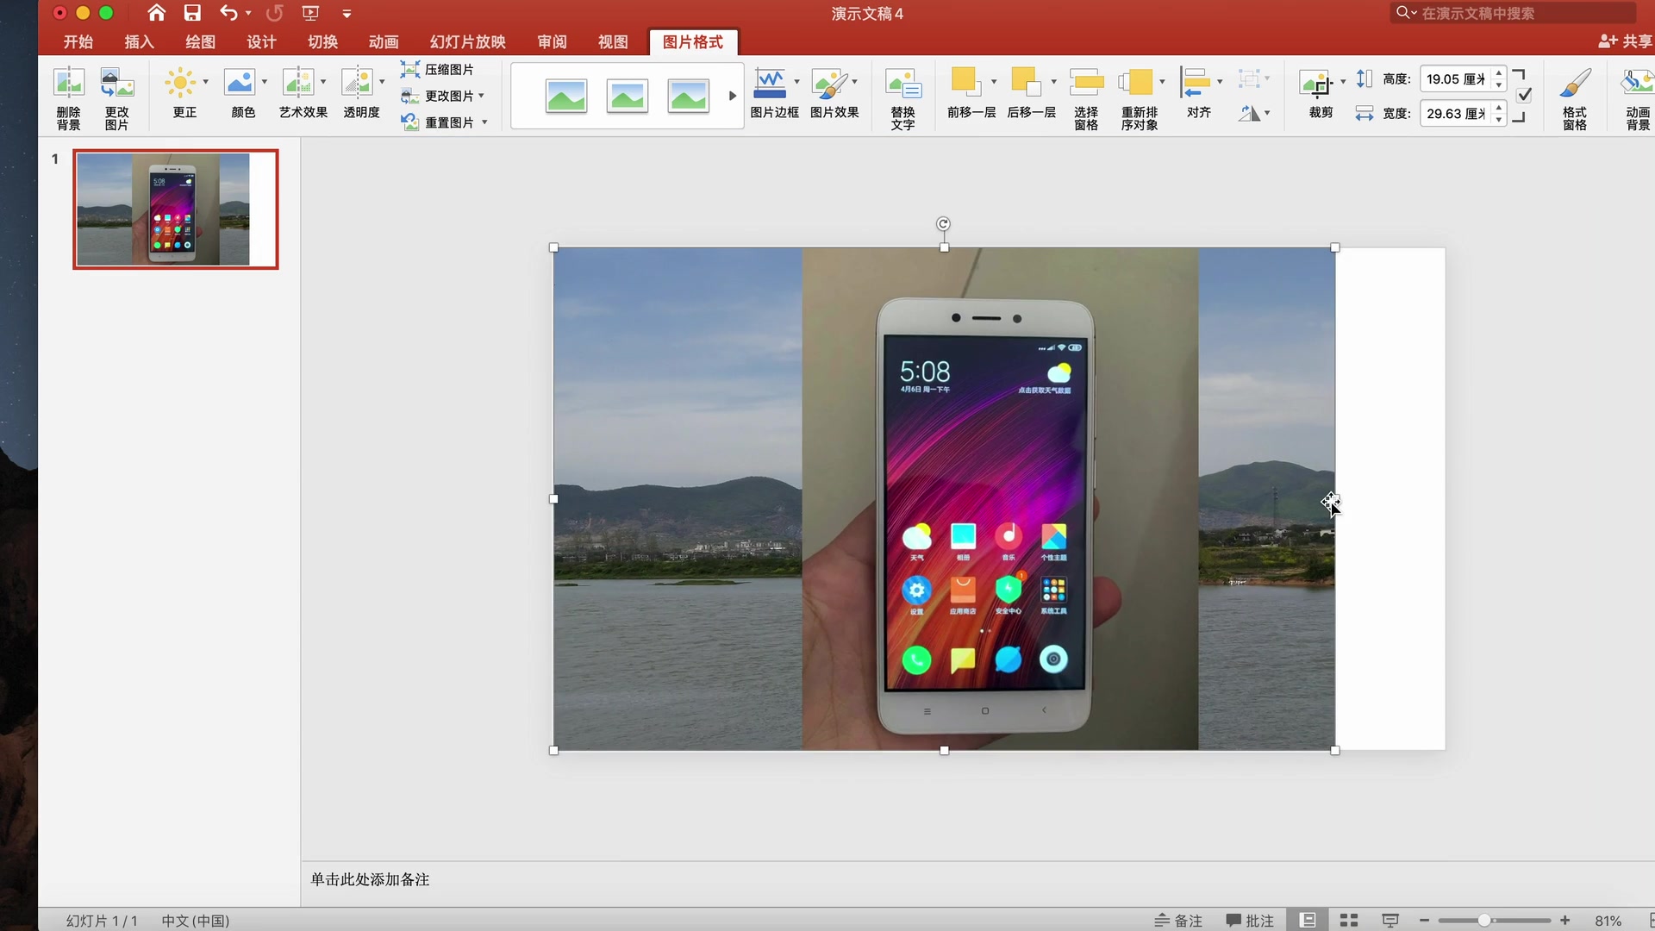Screen dimensions: 1655x931
Task: Select slide 1 thumbnail in panel
Action: coord(176,209)
